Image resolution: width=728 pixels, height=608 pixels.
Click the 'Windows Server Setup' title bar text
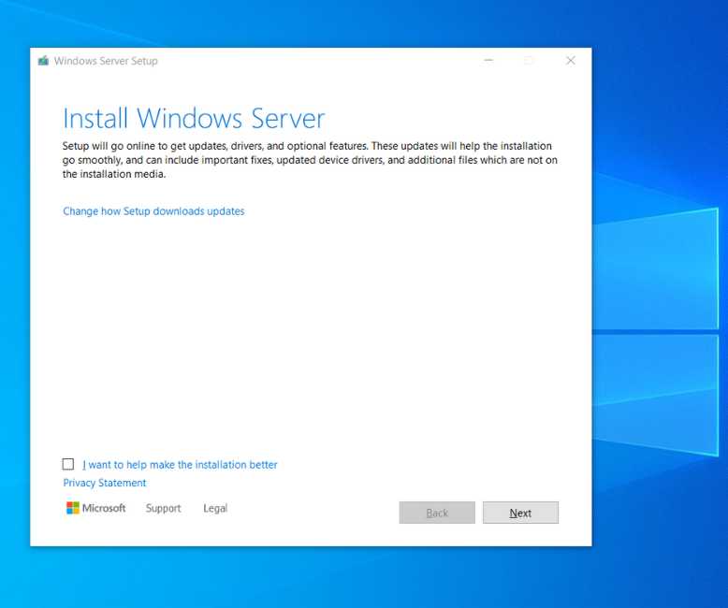click(x=106, y=61)
